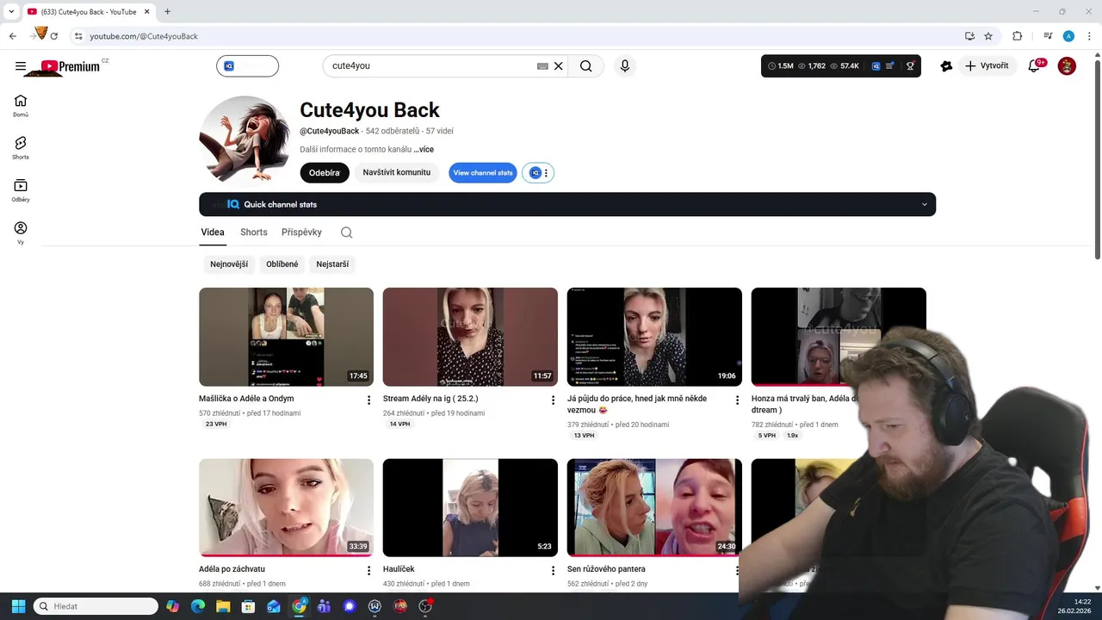The width and height of the screenshot is (1102, 620).
Task: Click the address bar URL field
Action: pos(517,36)
